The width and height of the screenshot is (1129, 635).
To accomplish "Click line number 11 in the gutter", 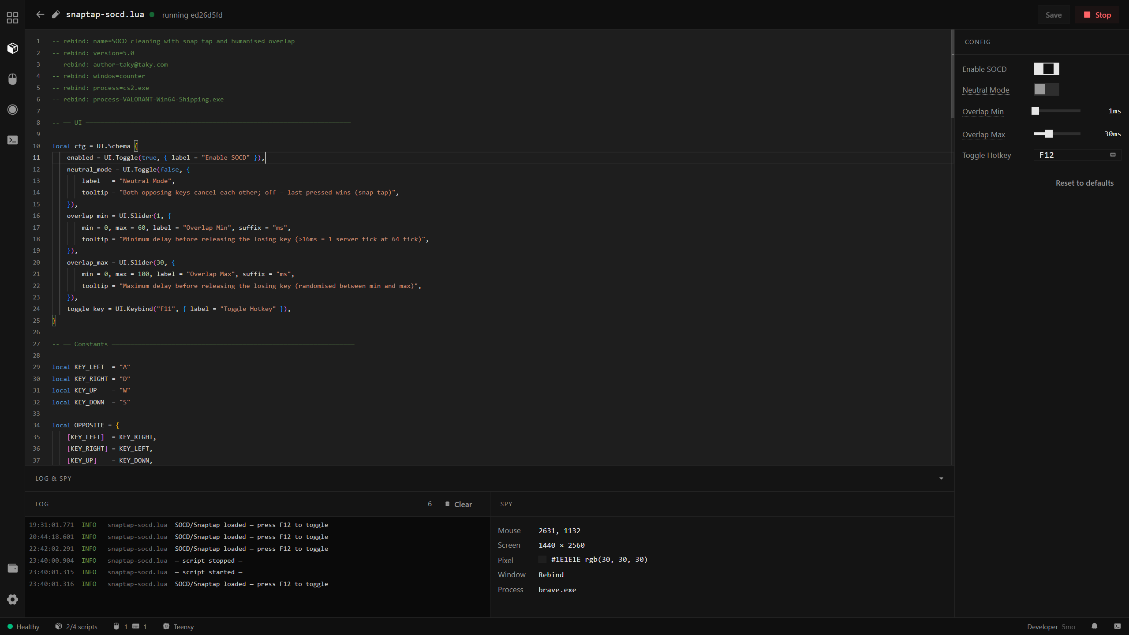I will [36, 157].
